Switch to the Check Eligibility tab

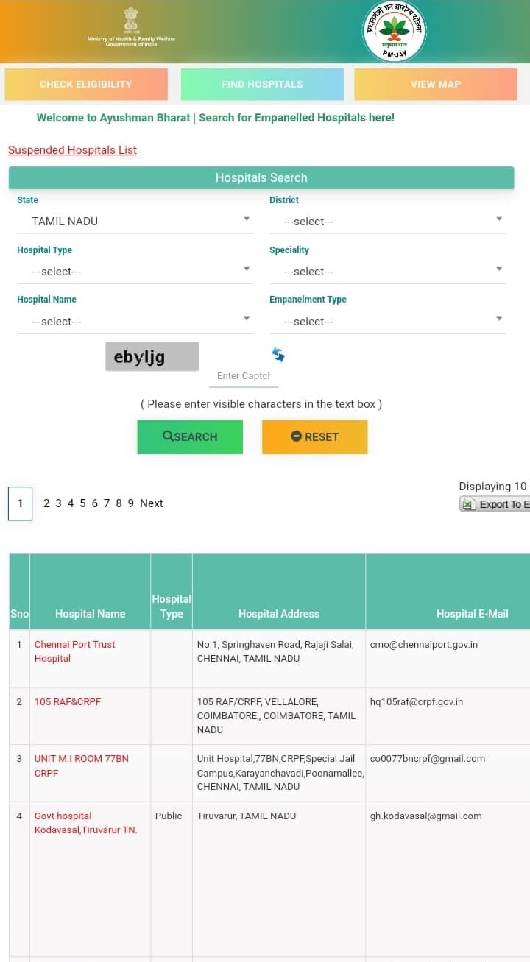pyautogui.click(x=86, y=84)
